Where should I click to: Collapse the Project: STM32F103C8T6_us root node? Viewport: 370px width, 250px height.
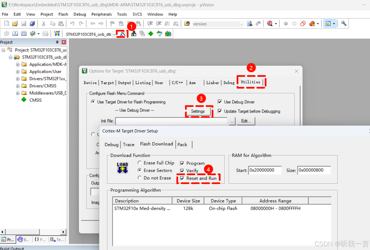coord(3,50)
